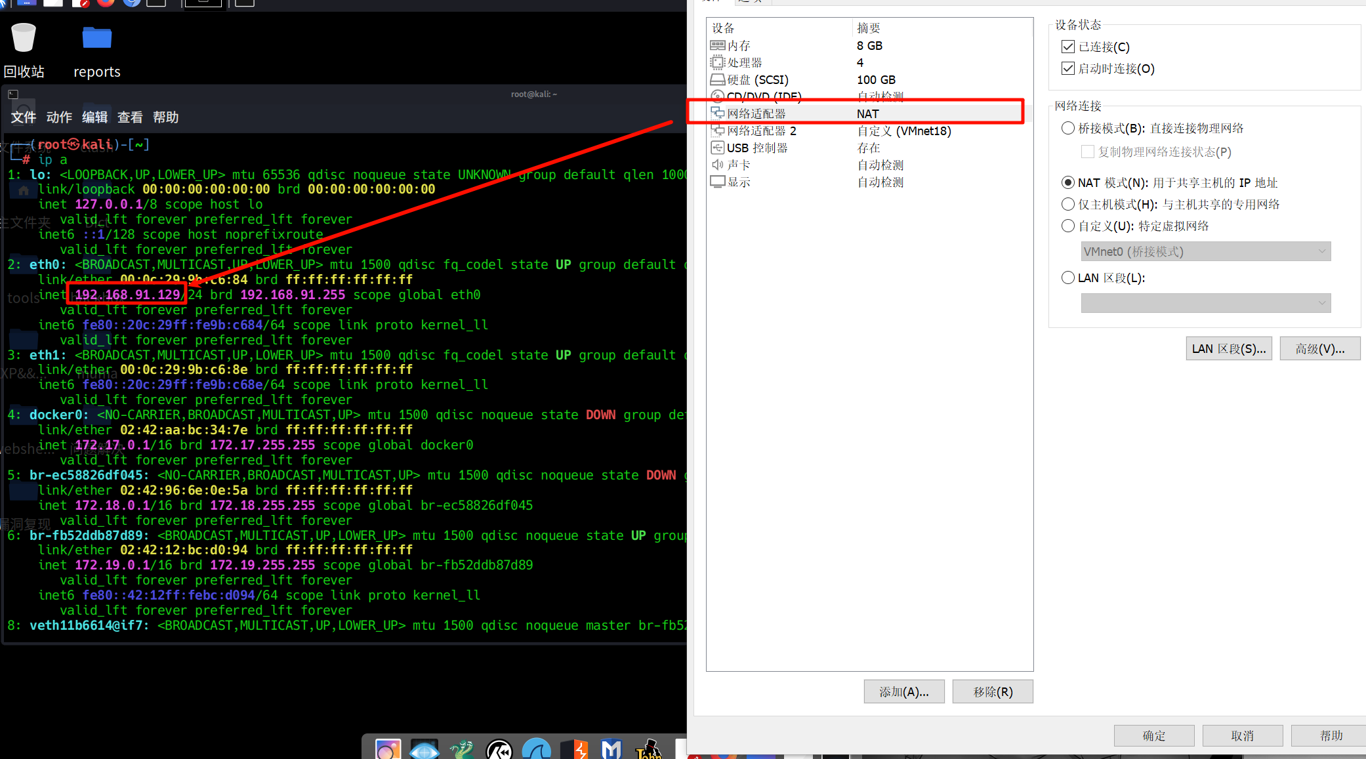This screenshot has width=1366, height=759.
Task: Click the 172.19.0.1 address in terminal
Action: coord(112,565)
